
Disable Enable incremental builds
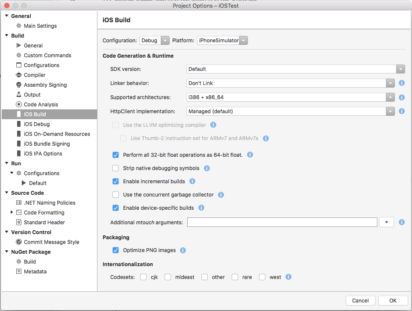(x=115, y=181)
